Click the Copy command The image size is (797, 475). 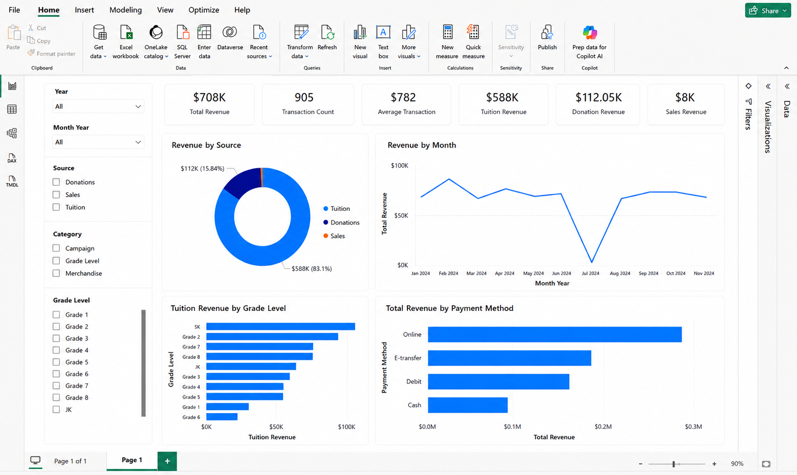pos(39,41)
